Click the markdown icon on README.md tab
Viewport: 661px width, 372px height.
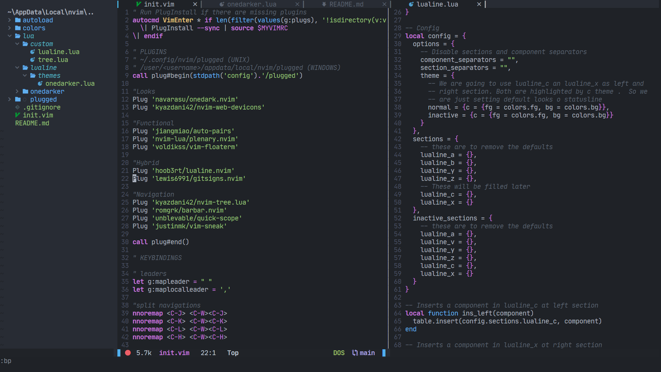point(324,4)
